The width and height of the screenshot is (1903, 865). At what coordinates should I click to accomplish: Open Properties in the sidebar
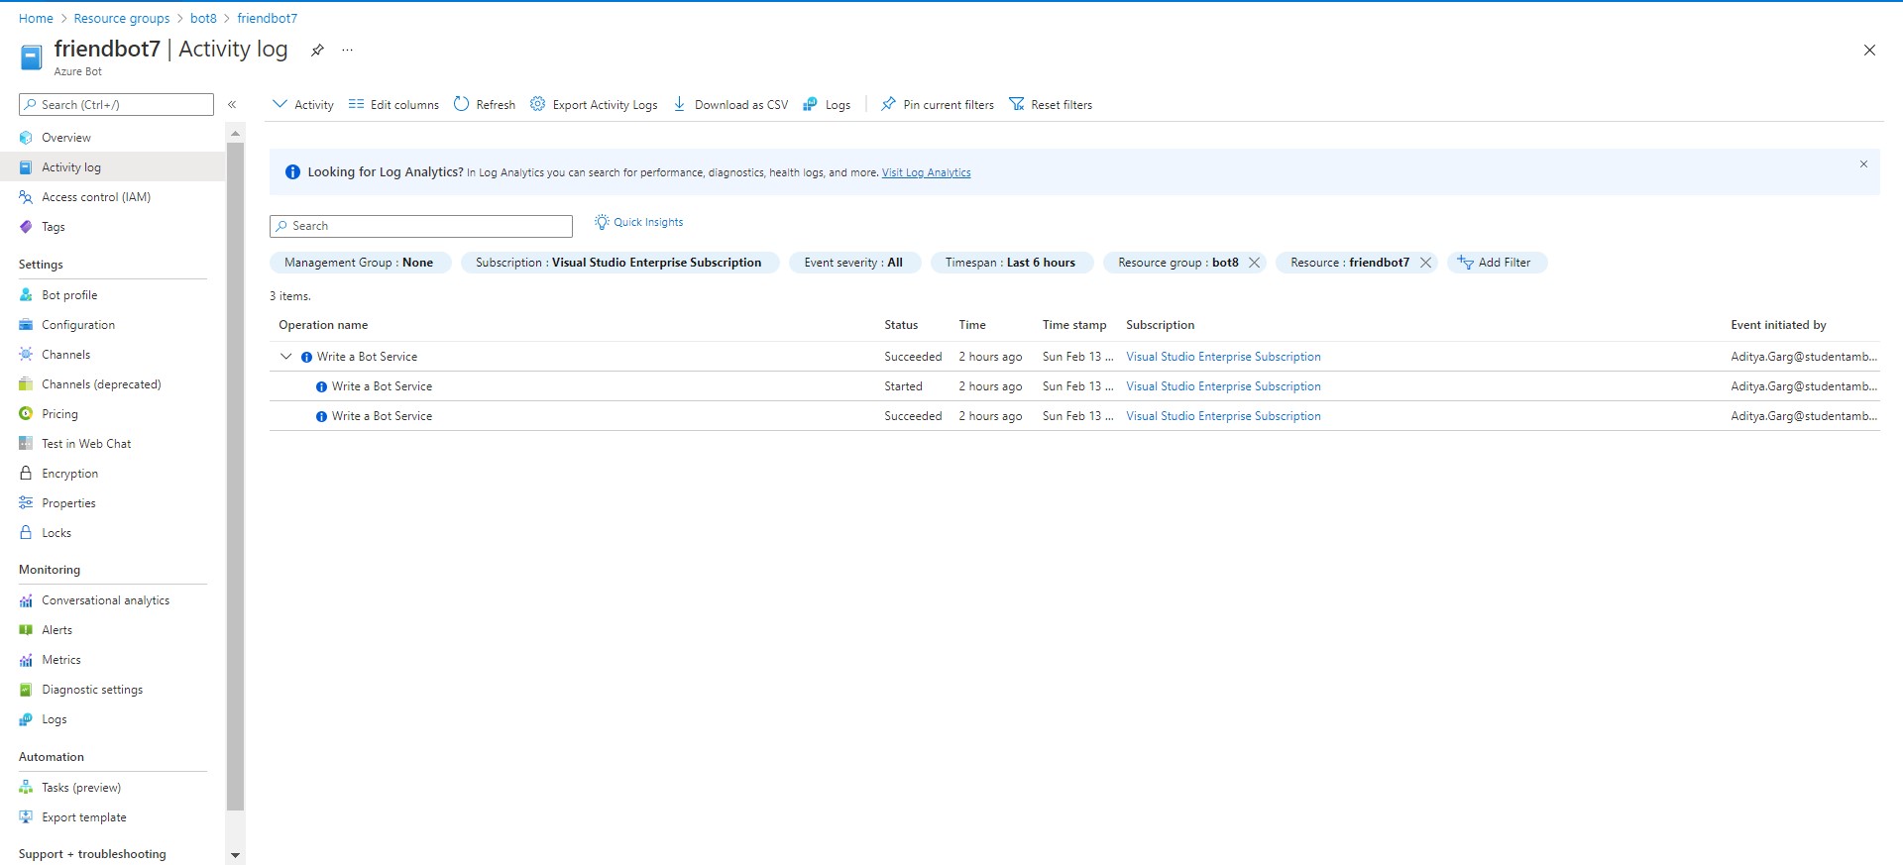113,503
